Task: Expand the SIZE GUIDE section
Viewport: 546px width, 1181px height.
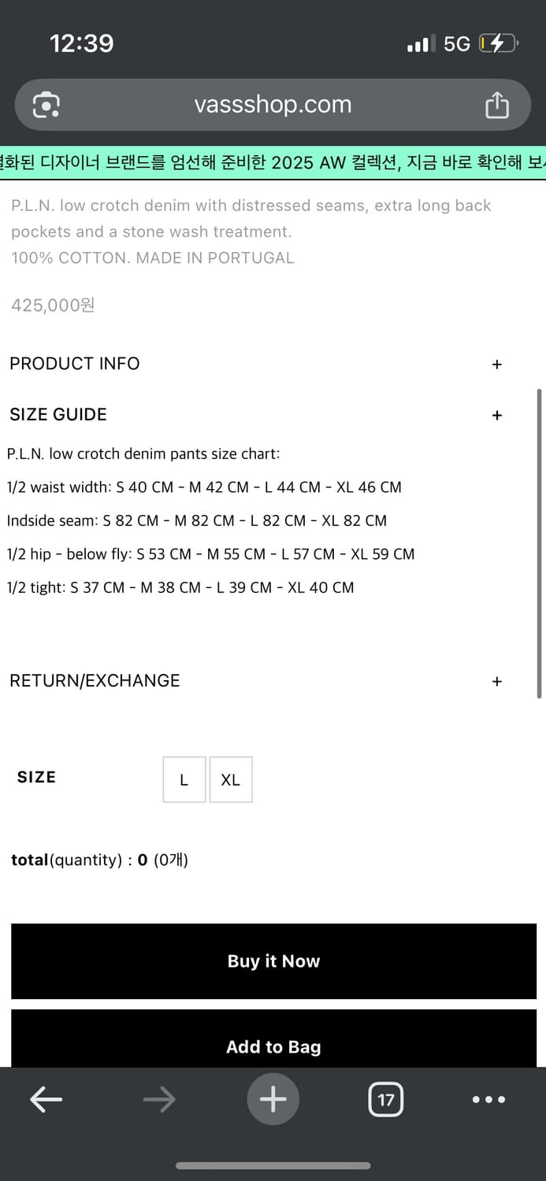Action: point(496,414)
